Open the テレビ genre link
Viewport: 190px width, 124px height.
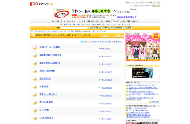click(83, 24)
